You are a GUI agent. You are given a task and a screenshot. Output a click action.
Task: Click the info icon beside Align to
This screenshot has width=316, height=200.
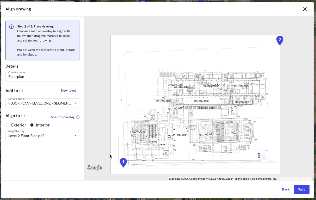pos(23,116)
